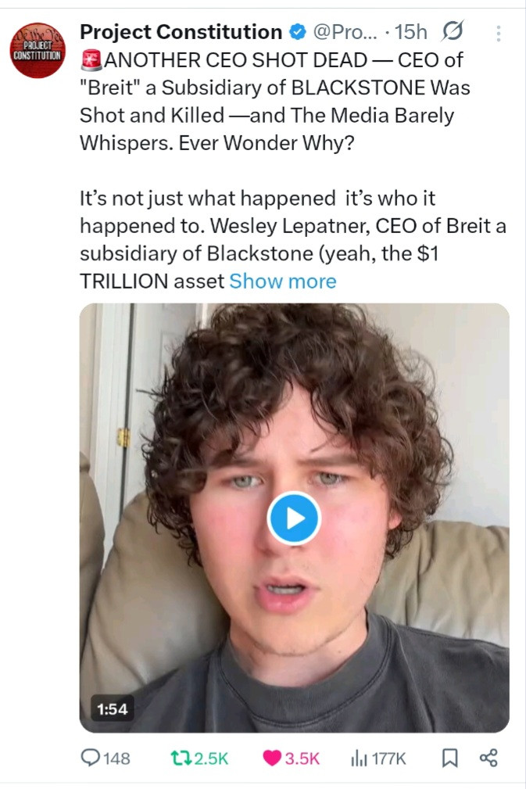Expand the post with Show more
Image resolution: width=526 pixels, height=789 pixels.
point(282,282)
